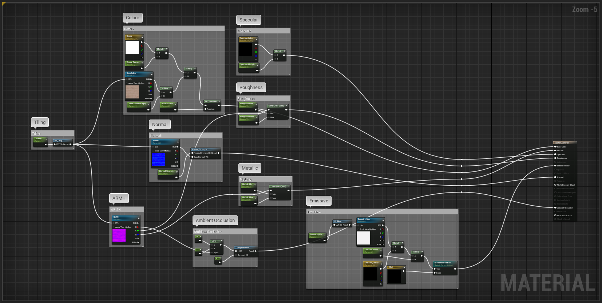The image size is (602, 303).
Task: Expand the Emissive Power parameter node arrow
Action: coord(380,250)
